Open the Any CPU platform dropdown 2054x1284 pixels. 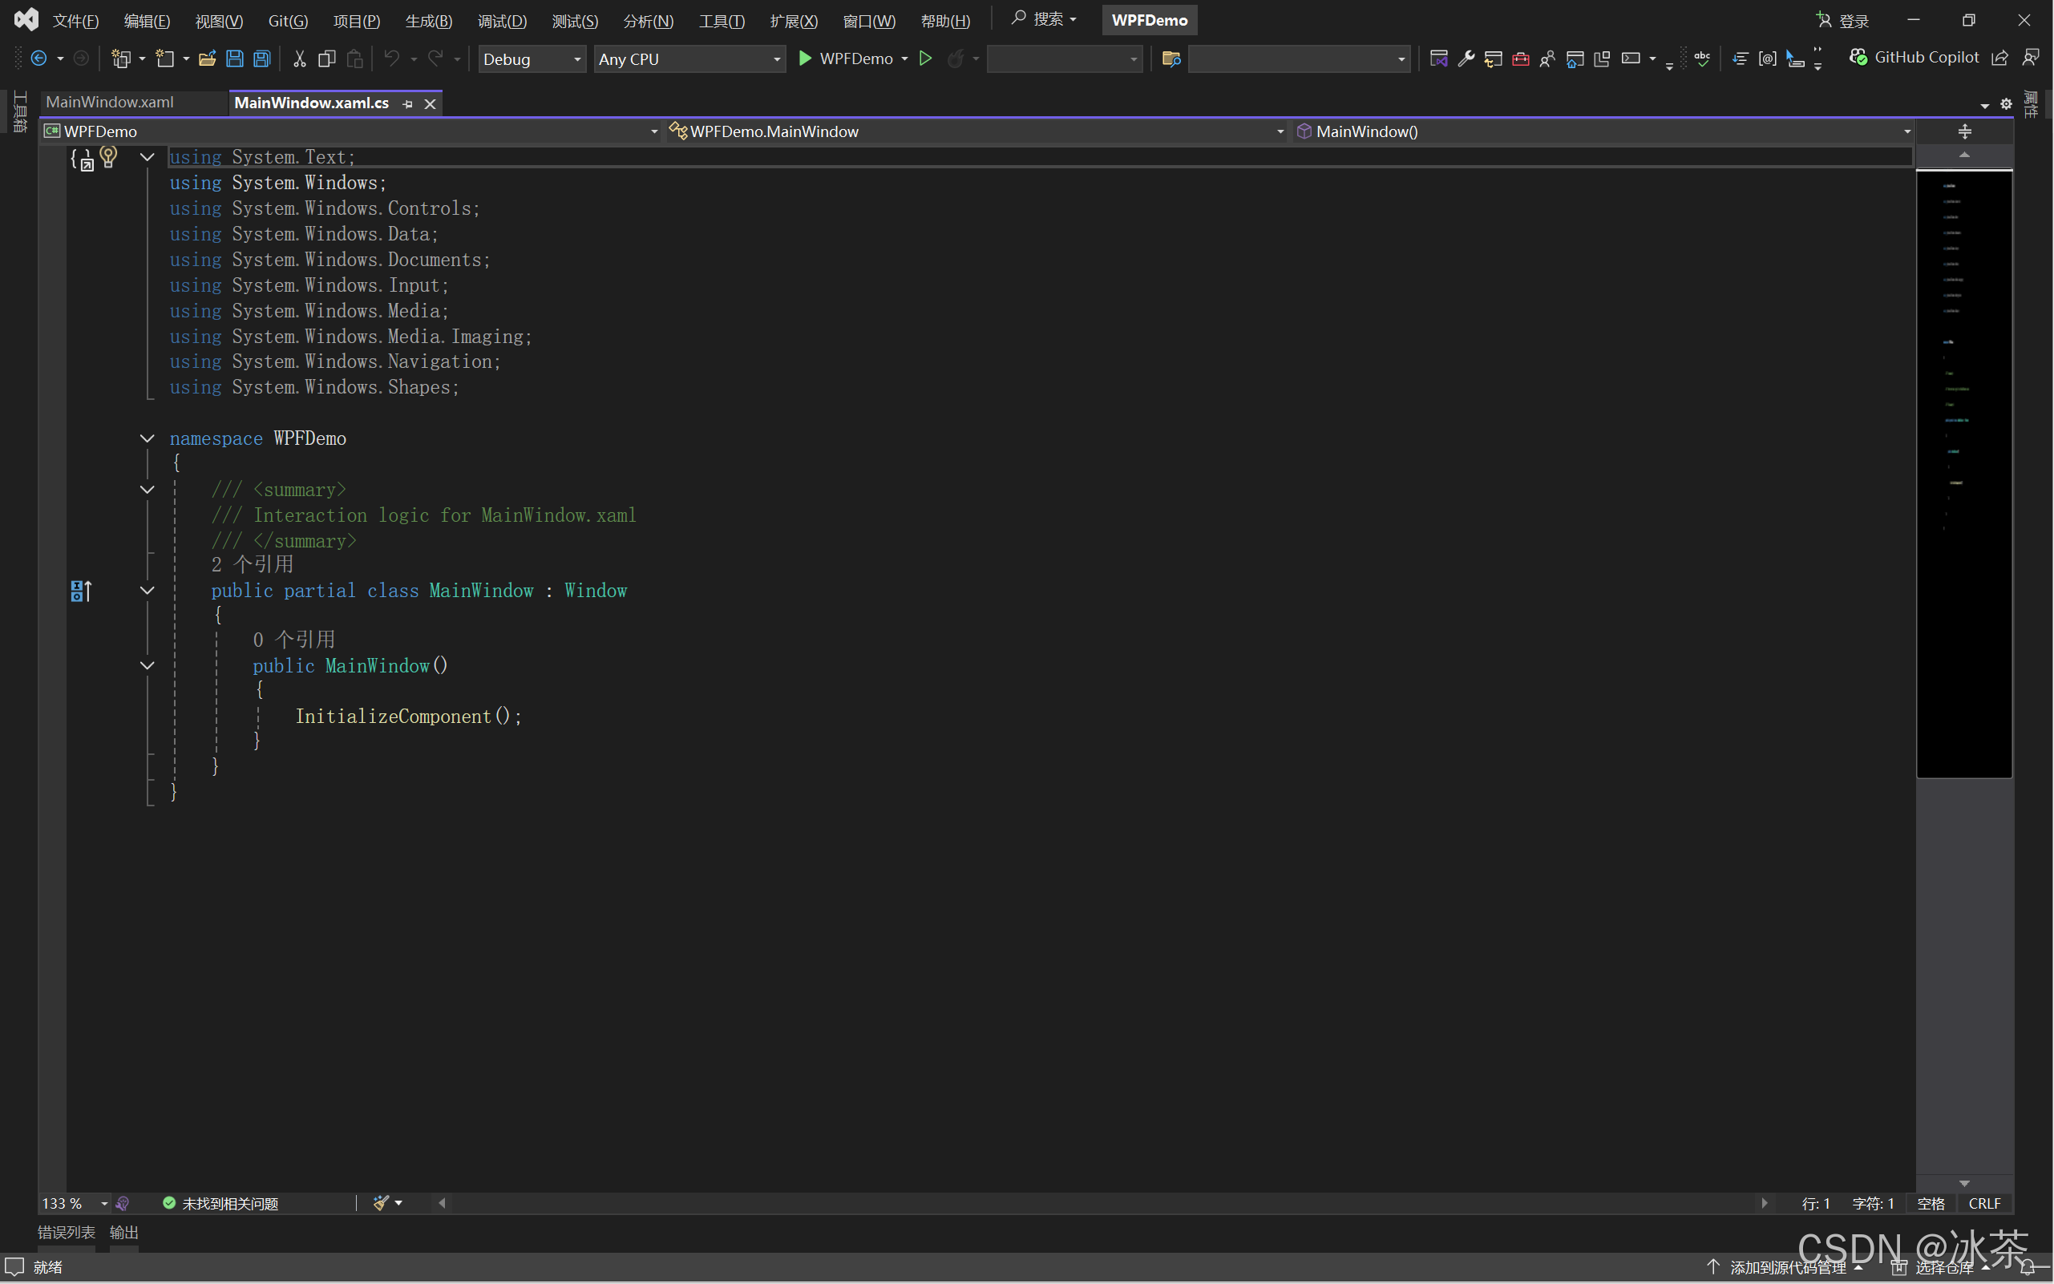coord(689,59)
